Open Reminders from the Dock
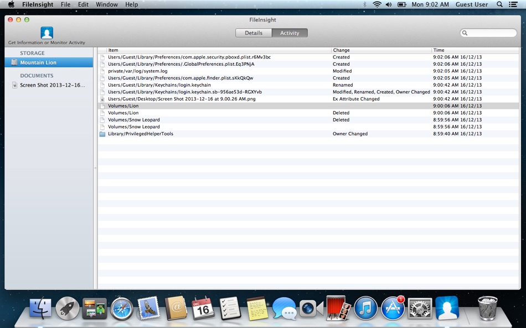Image resolution: width=526 pixels, height=328 pixels. click(230, 308)
